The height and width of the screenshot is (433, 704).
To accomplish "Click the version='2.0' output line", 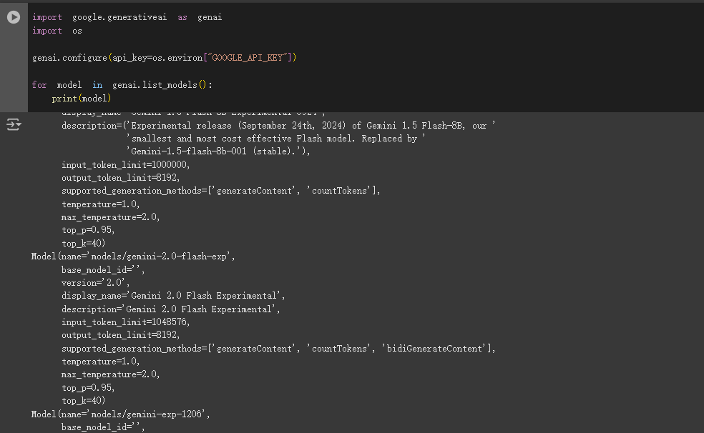I will click(x=95, y=282).
